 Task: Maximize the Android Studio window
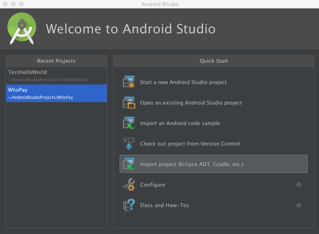click(21, 4)
